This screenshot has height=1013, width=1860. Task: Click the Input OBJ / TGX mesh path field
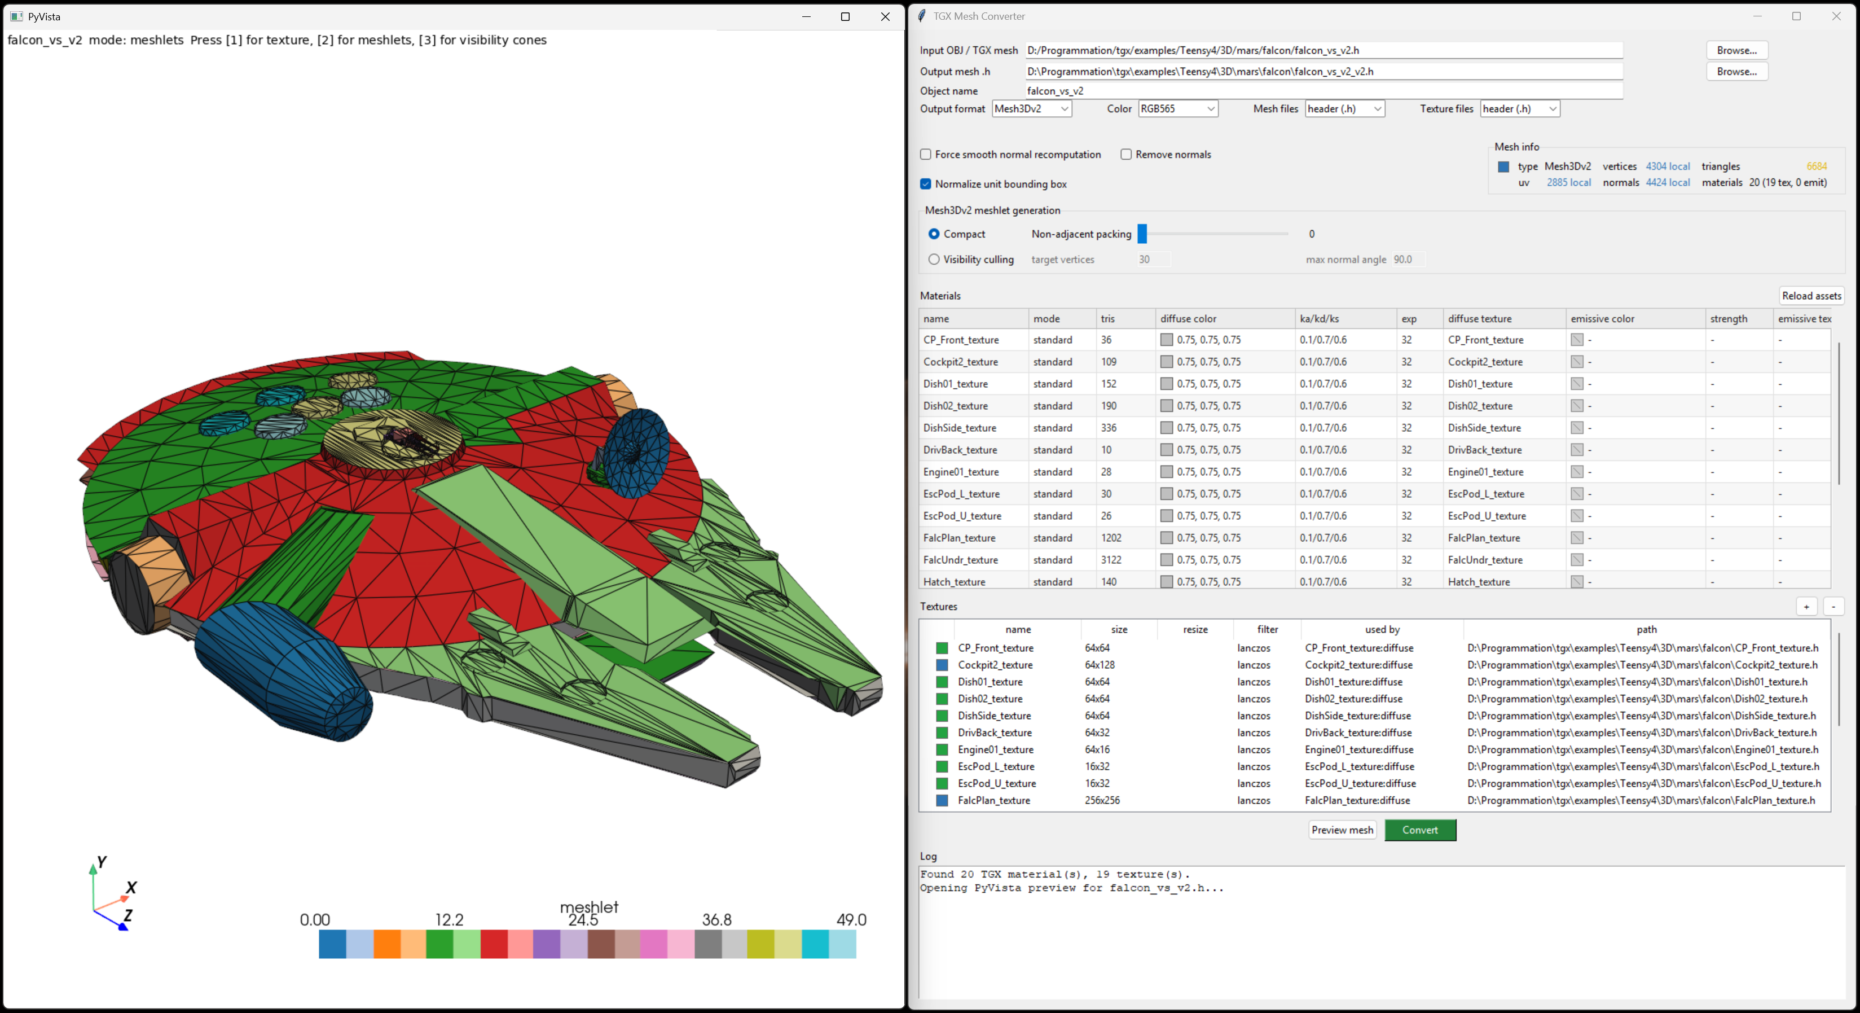pyautogui.click(x=1323, y=50)
